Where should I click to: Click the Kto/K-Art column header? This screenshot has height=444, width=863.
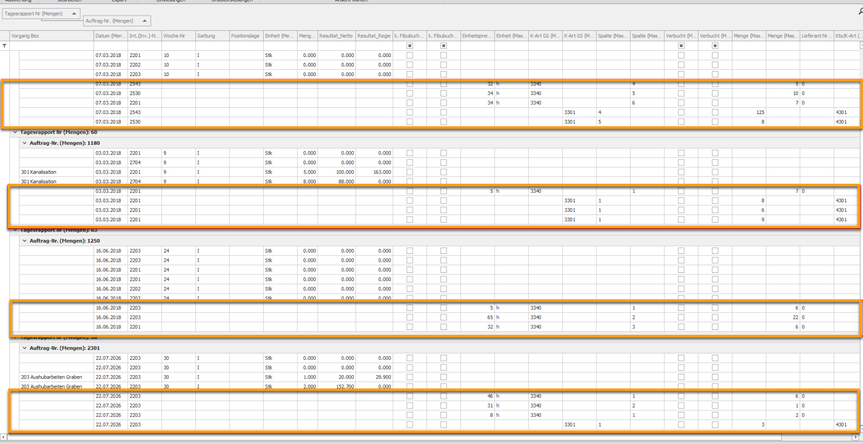pos(848,36)
